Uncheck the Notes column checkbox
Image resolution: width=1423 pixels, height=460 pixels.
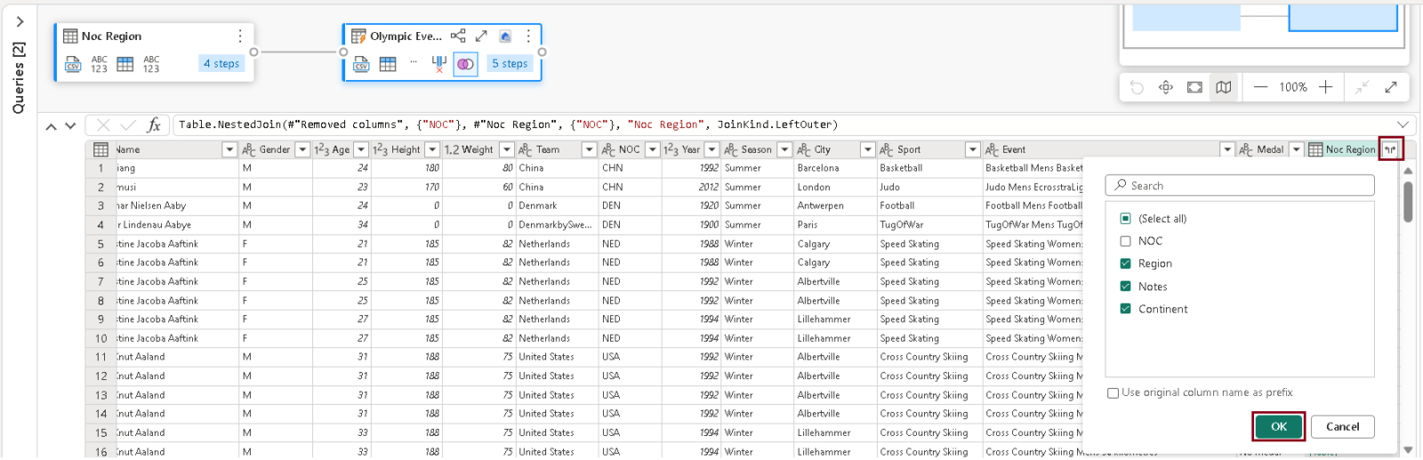[x=1125, y=286]
